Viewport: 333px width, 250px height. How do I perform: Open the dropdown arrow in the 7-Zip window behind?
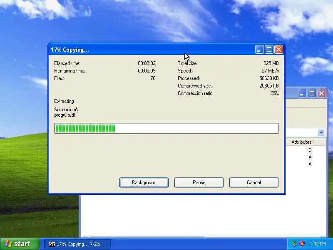coord(321,132)
